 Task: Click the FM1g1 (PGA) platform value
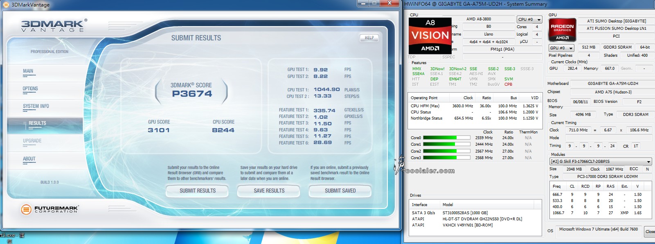click(502, 49)
